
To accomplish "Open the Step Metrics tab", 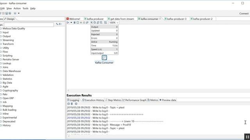I will coord(113,100).
